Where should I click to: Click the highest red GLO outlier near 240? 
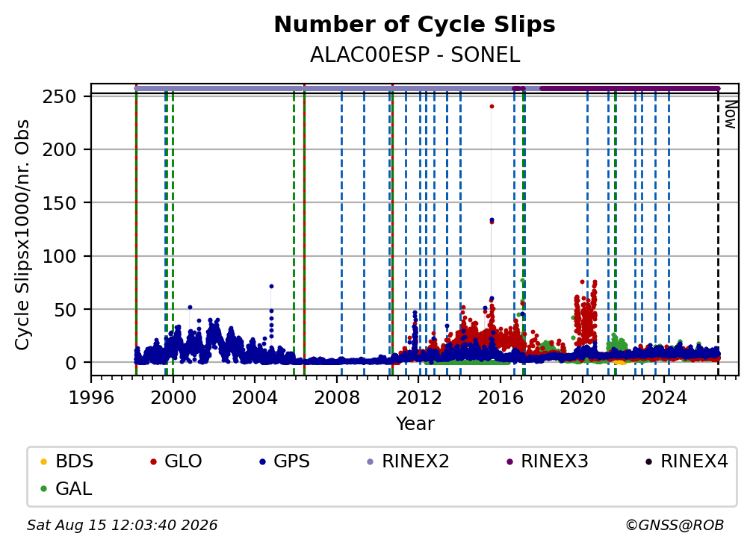click(492, 107)
